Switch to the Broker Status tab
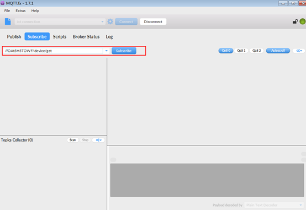This screenshot has height=210, width=306. pyautogui.click(x=86, y=36)
